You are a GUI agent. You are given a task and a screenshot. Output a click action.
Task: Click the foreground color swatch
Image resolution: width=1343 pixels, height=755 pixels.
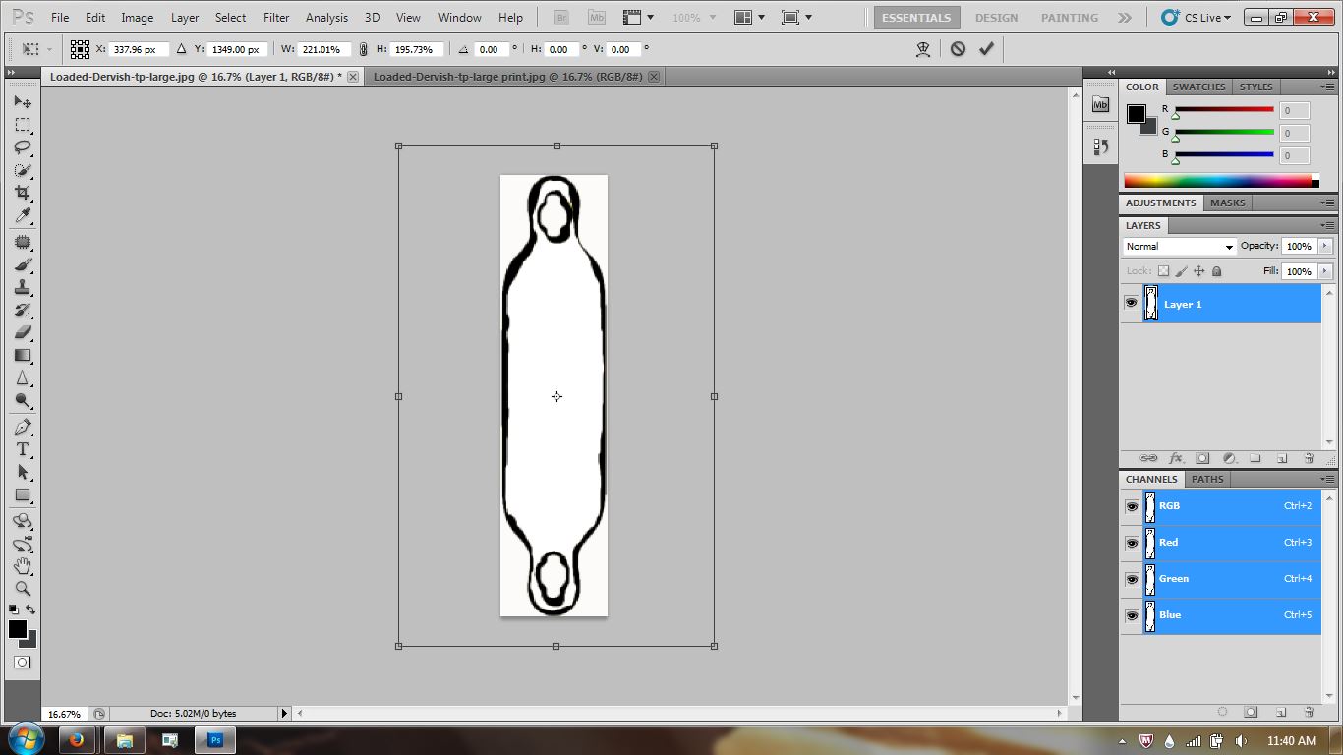click(18, 629)
